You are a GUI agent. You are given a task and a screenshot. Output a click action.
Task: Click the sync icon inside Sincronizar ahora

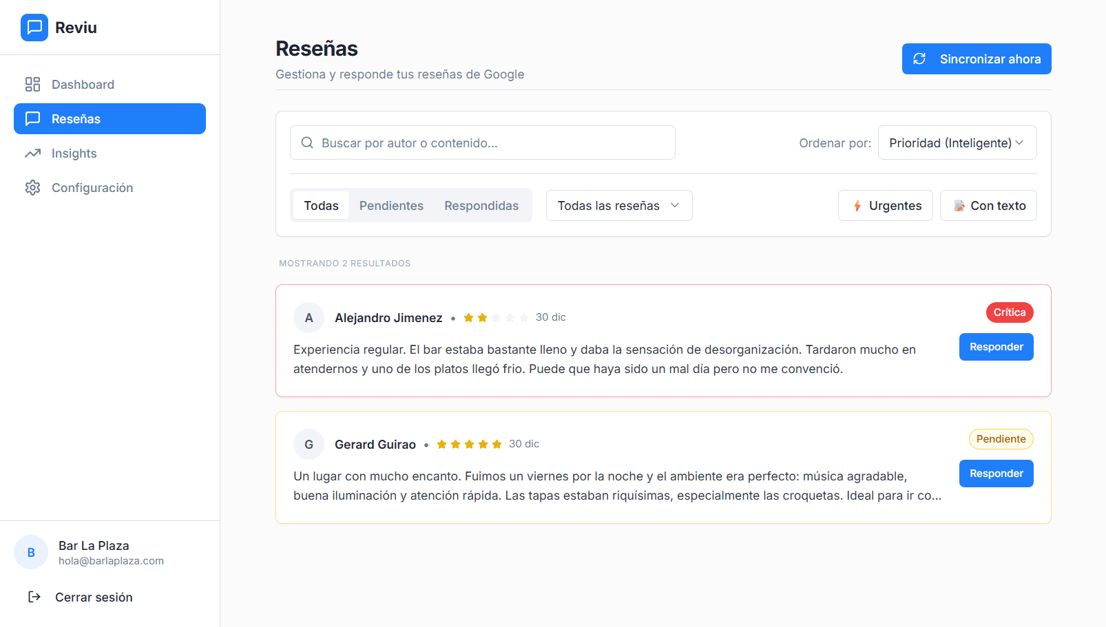tap(920, 59)
